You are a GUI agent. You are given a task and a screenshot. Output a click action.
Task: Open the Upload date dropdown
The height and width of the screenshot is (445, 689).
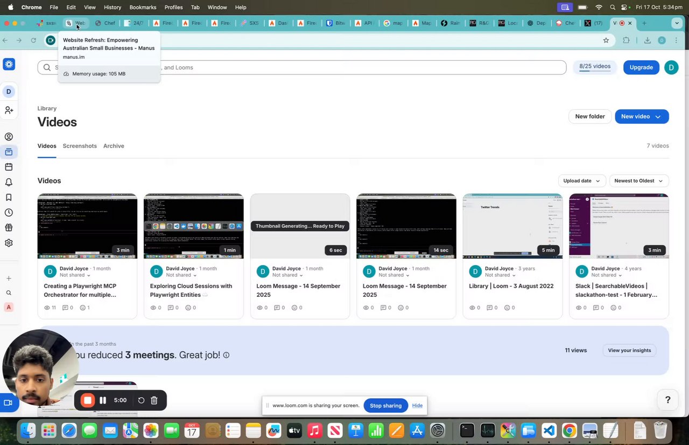pyautogui.click(x=581, y=180)
